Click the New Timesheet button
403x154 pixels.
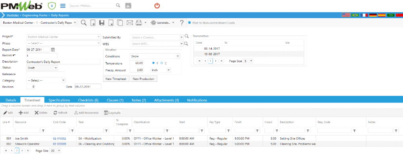tap(116, 79)
